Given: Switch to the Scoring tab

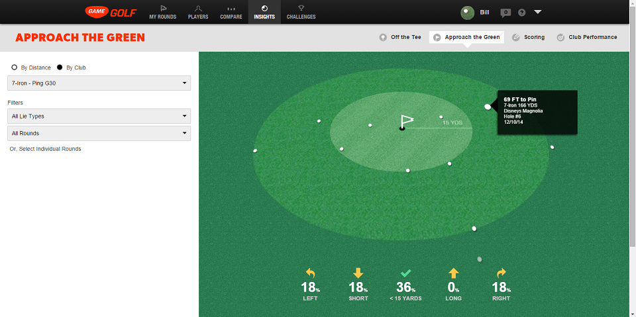Looking at the screenshot, I should click(x=529, y=37).
